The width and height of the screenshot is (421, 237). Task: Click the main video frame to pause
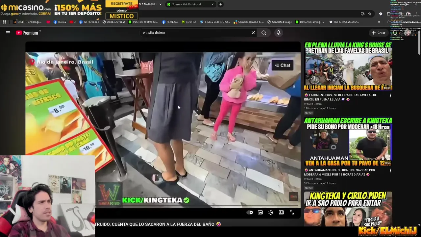[163, 130]
